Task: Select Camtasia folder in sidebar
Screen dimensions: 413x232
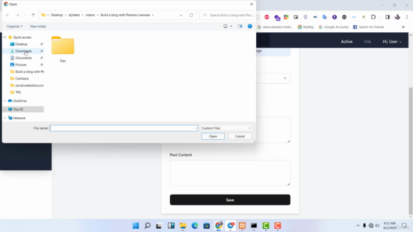Action: pyautogui.click(x=22, y=79)
